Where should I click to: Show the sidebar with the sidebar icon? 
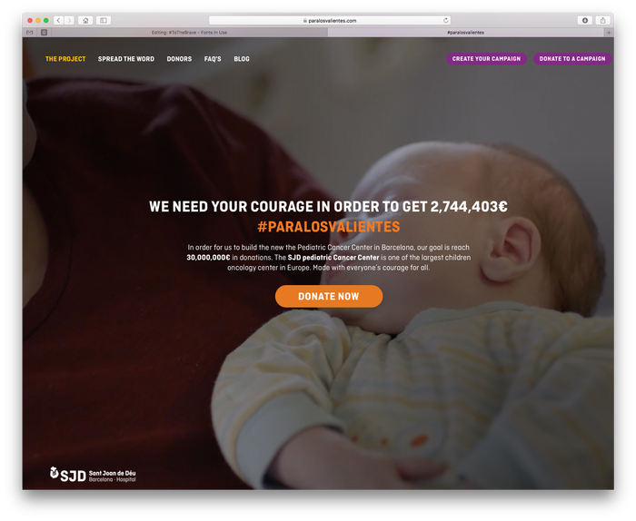104,20
